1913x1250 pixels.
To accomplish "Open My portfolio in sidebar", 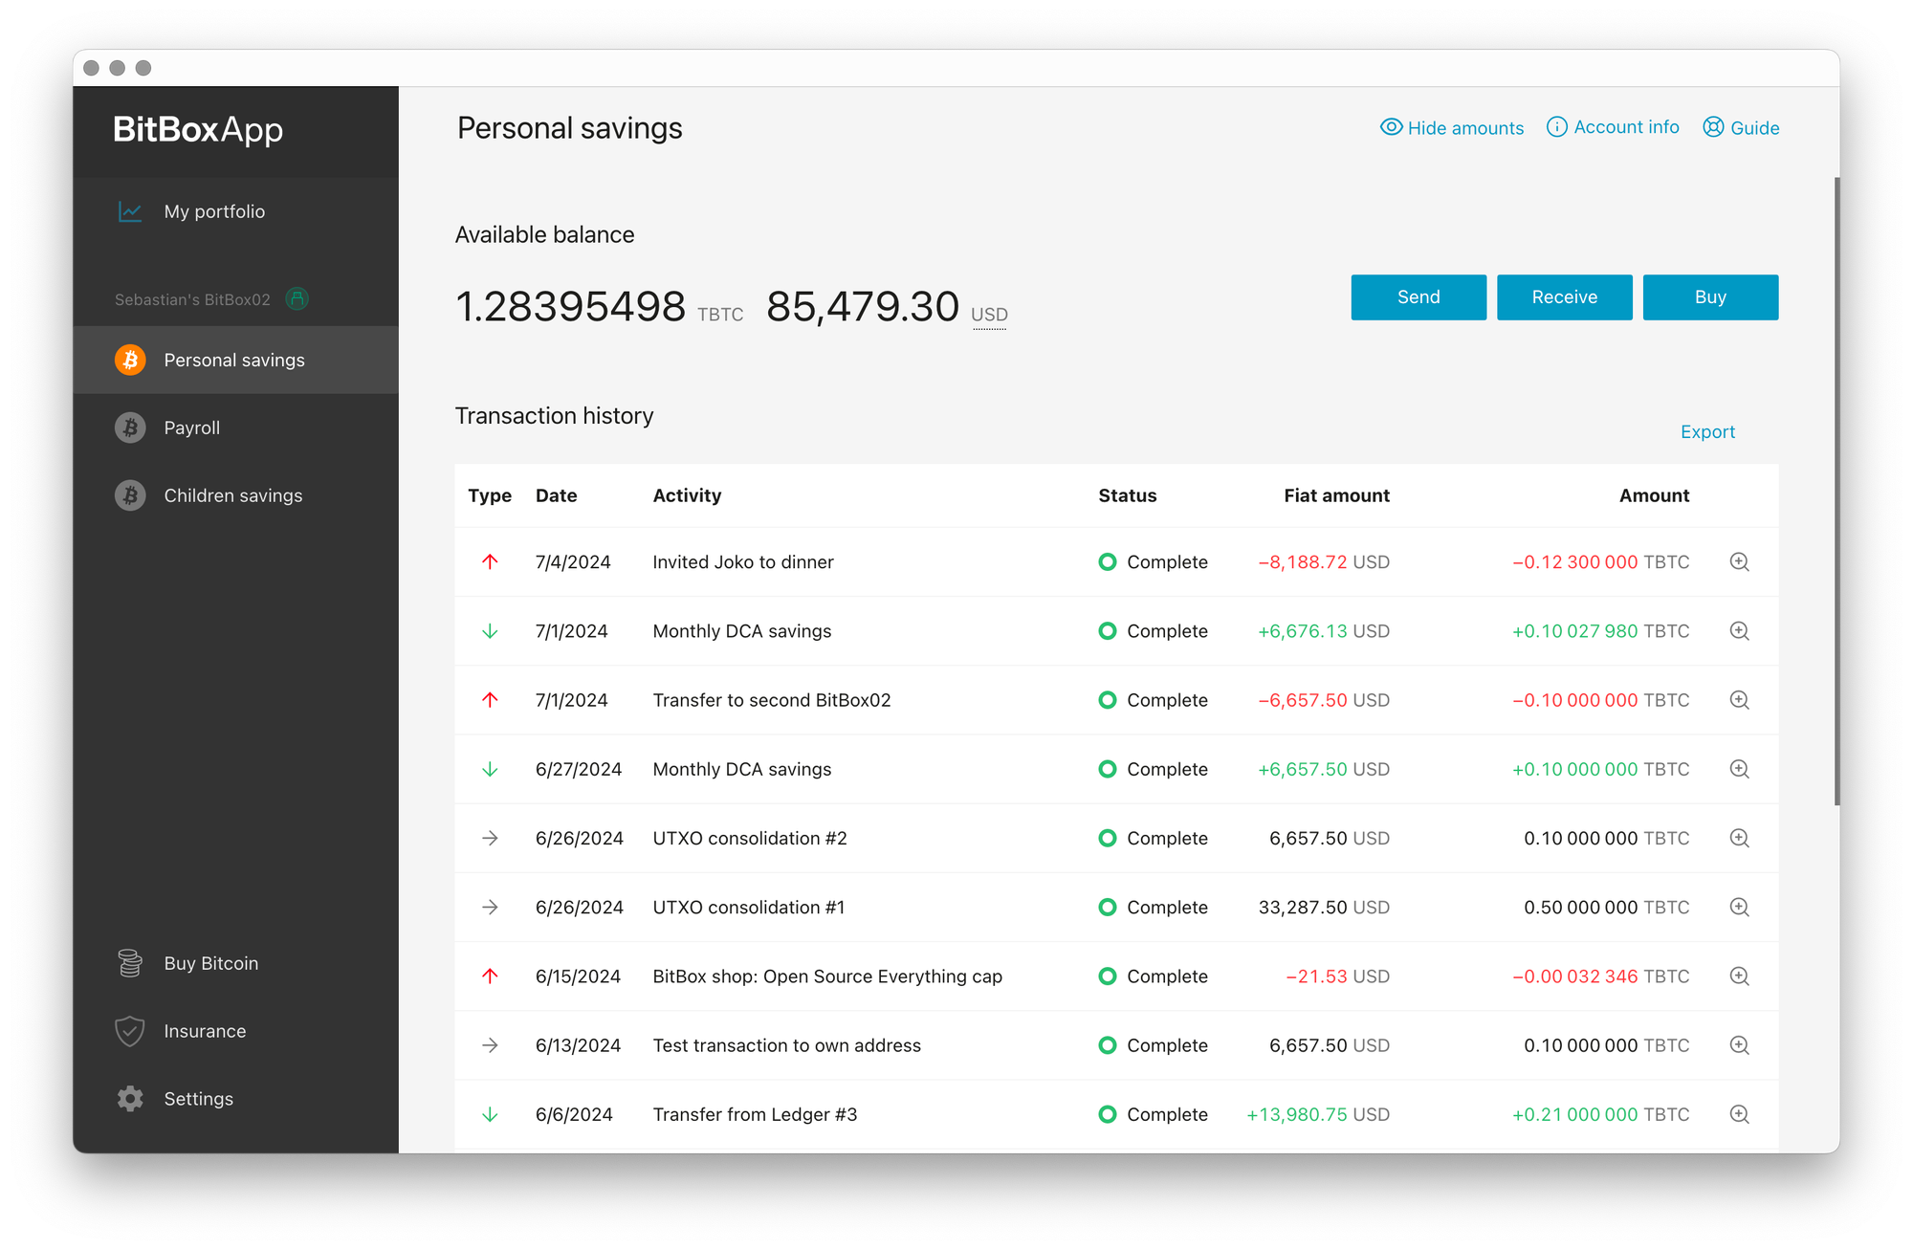I will point(235,211).
